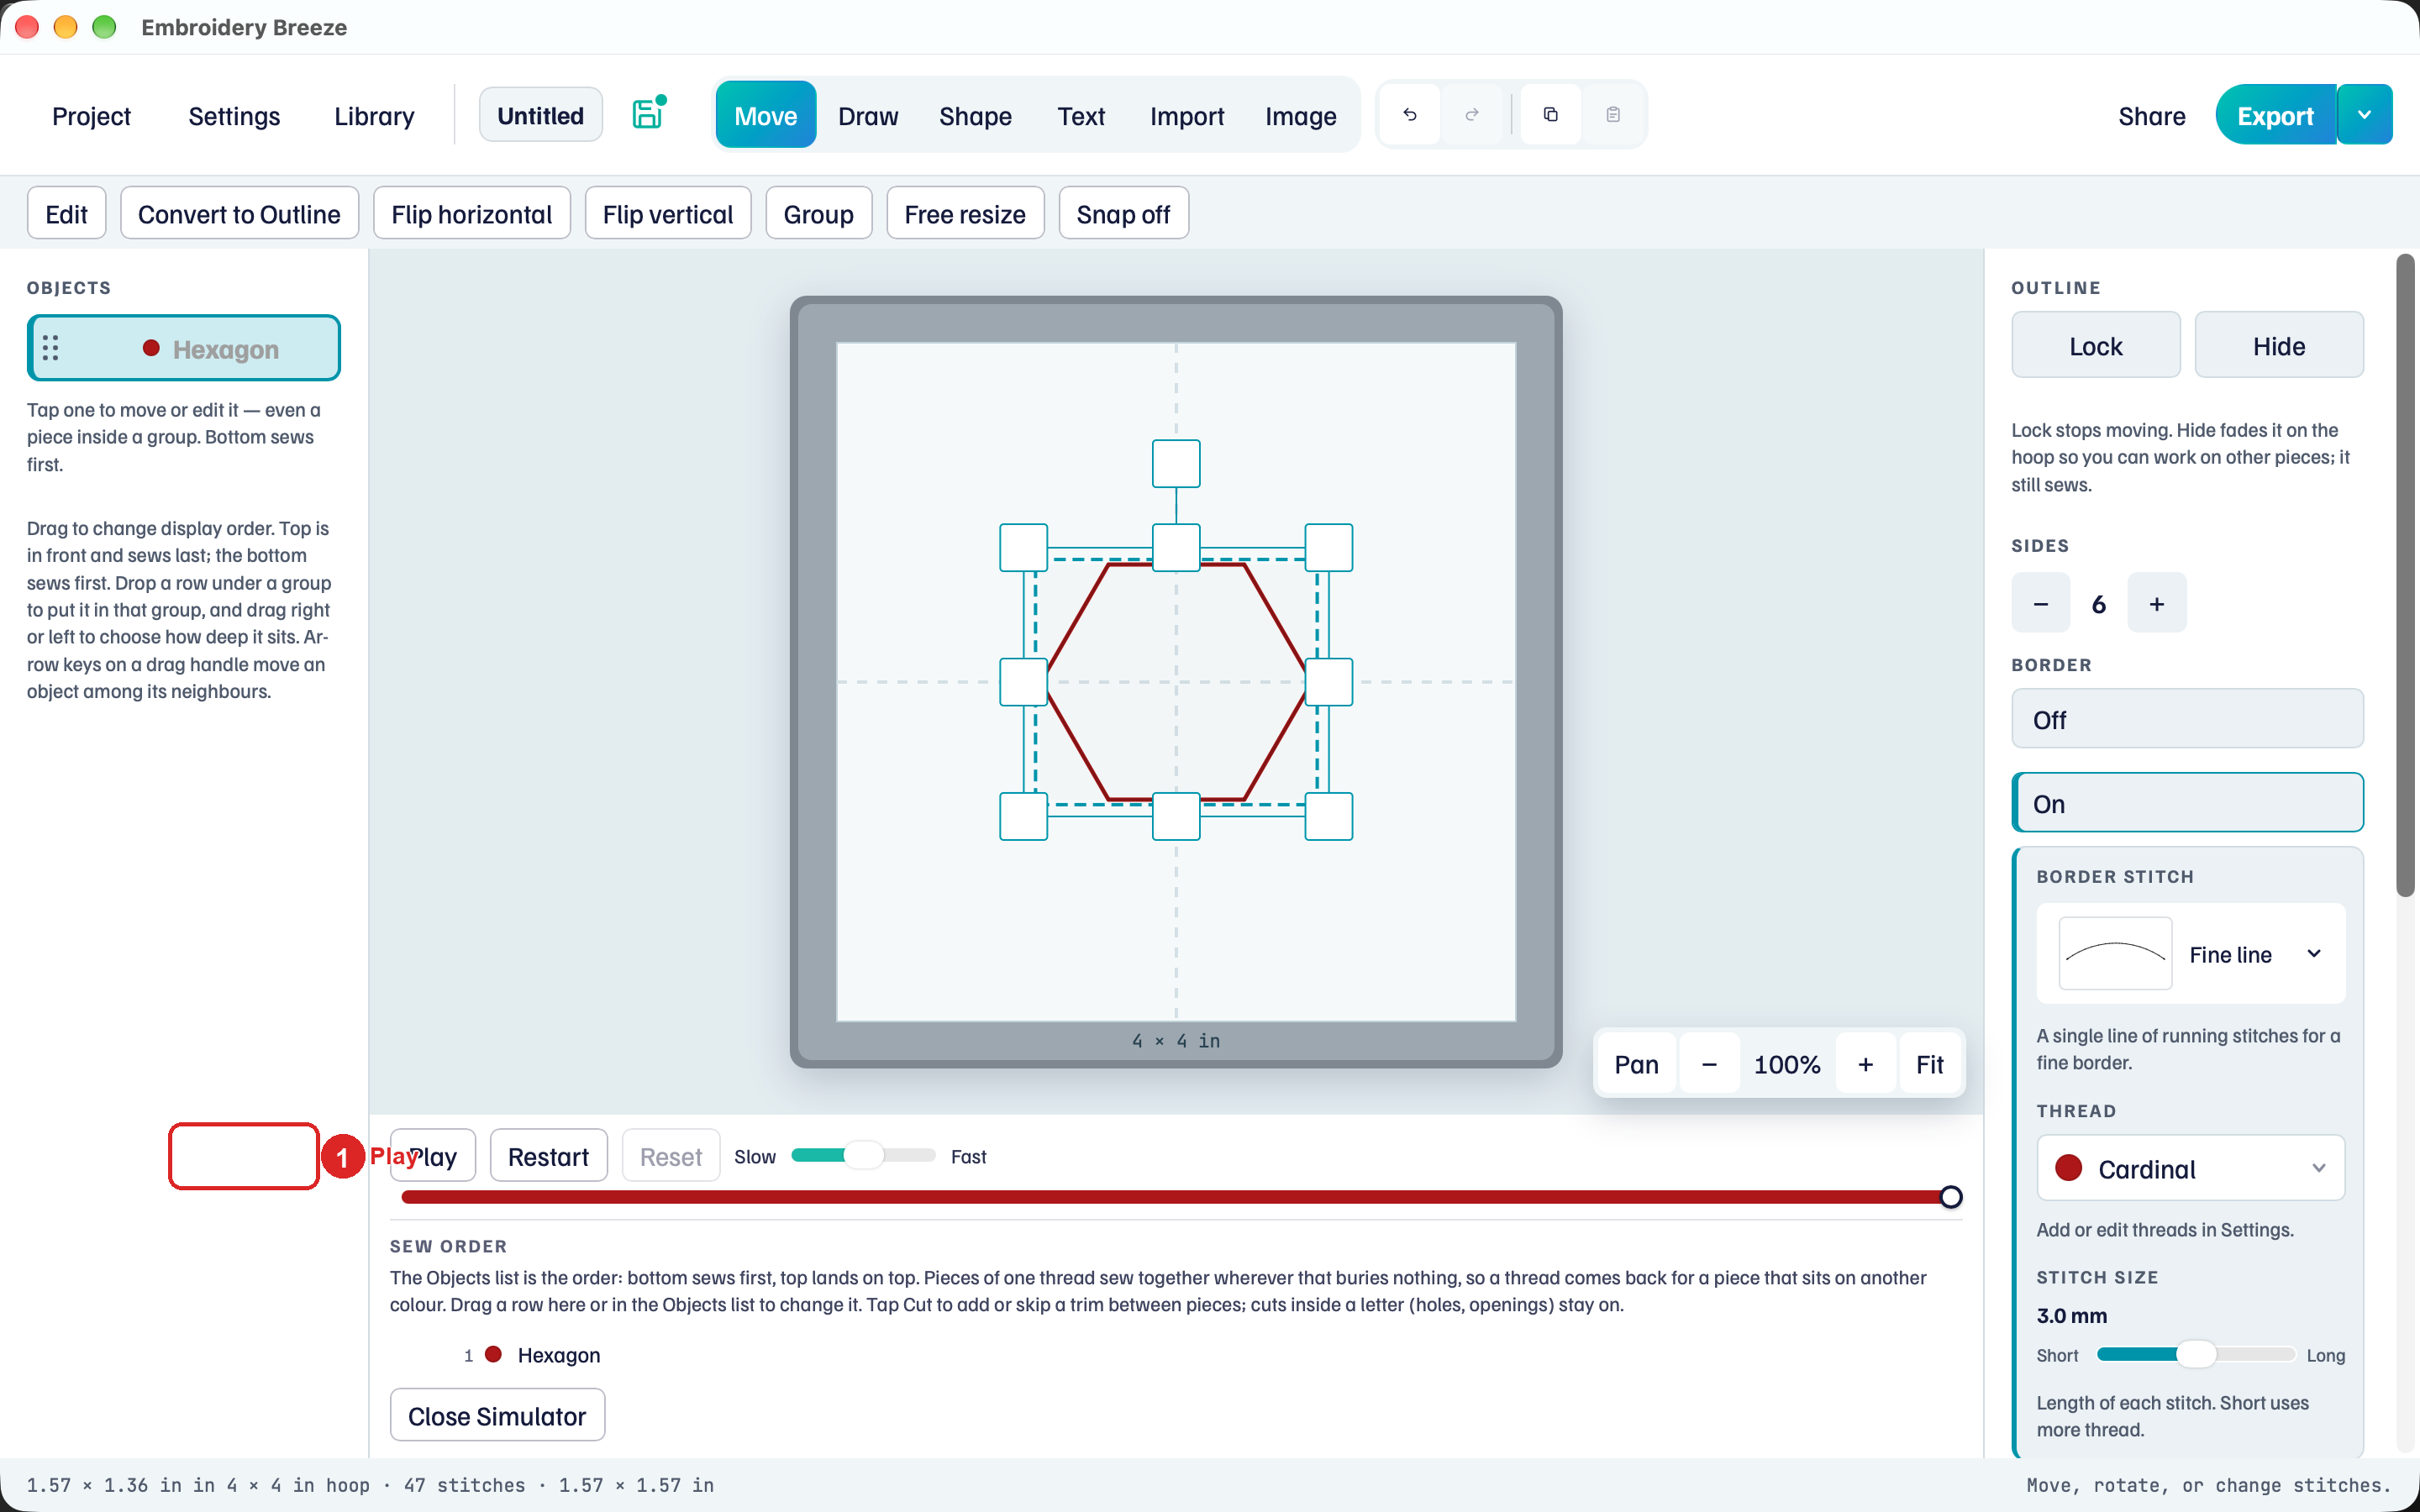Click the redo arrow icon
The image size is (2420, 1512).
(1472, 115)
